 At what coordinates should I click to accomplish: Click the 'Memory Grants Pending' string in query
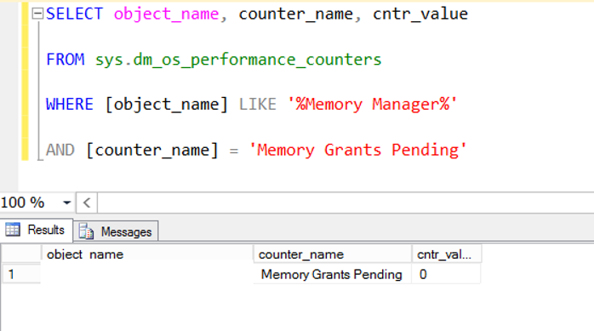tap(357, 150)
